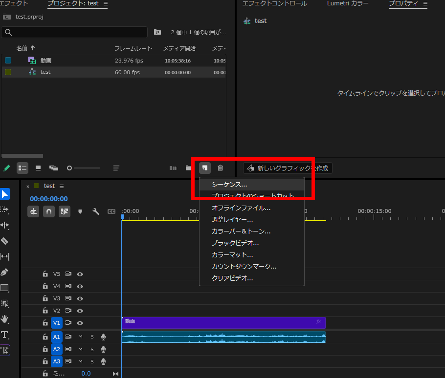The image size is (445, 378).
Task: Click the Closed Captions icon in the timeline
Action: 112,211
